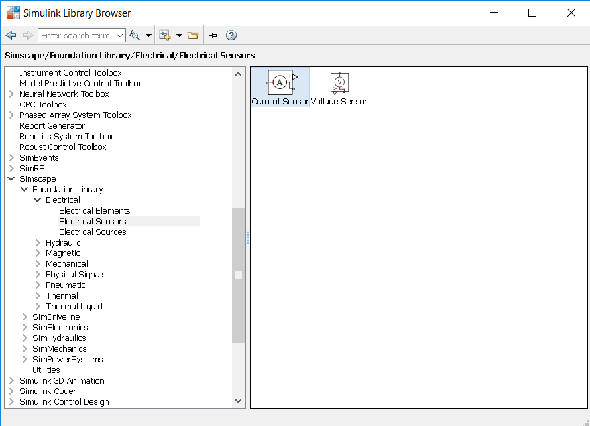Click the search magnifier icon

(x=135, y=35)
